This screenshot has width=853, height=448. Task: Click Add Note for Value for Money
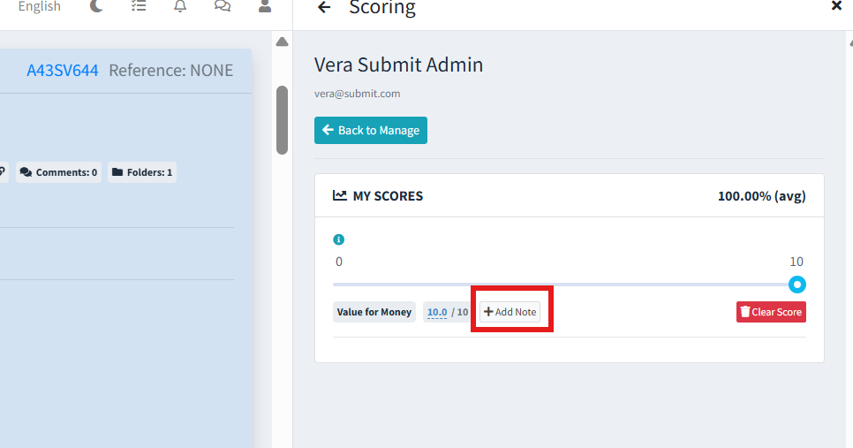(x=510, y=312)
